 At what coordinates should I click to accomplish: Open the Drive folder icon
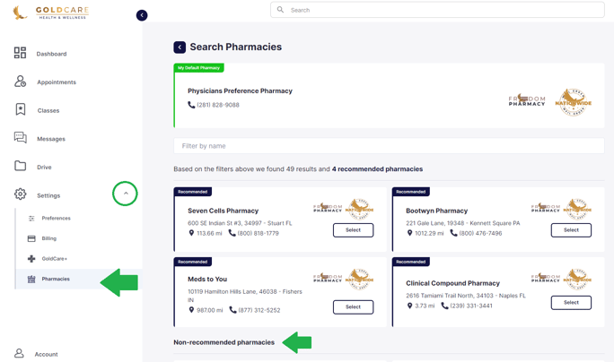pos(21,166)
